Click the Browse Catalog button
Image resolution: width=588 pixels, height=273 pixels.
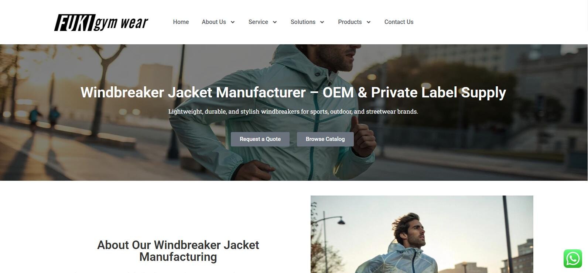pyautogui.click(x=325, y=139)
